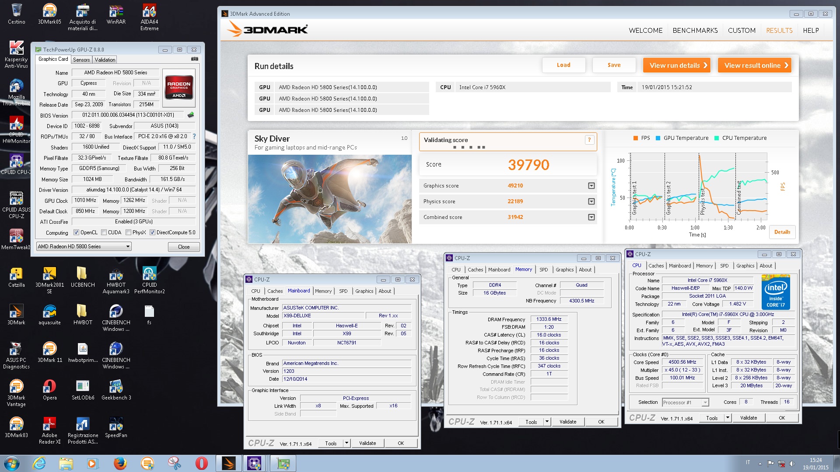Launch Mozilla Thunderbird shortcut
This screenshot has height=472, width=840.
click(16, 92)
